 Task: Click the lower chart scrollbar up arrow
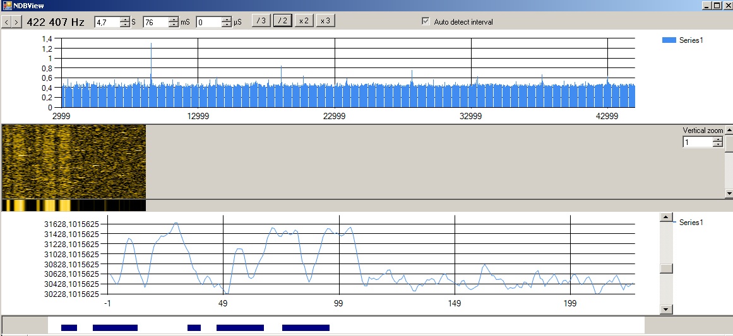(665, 217)
